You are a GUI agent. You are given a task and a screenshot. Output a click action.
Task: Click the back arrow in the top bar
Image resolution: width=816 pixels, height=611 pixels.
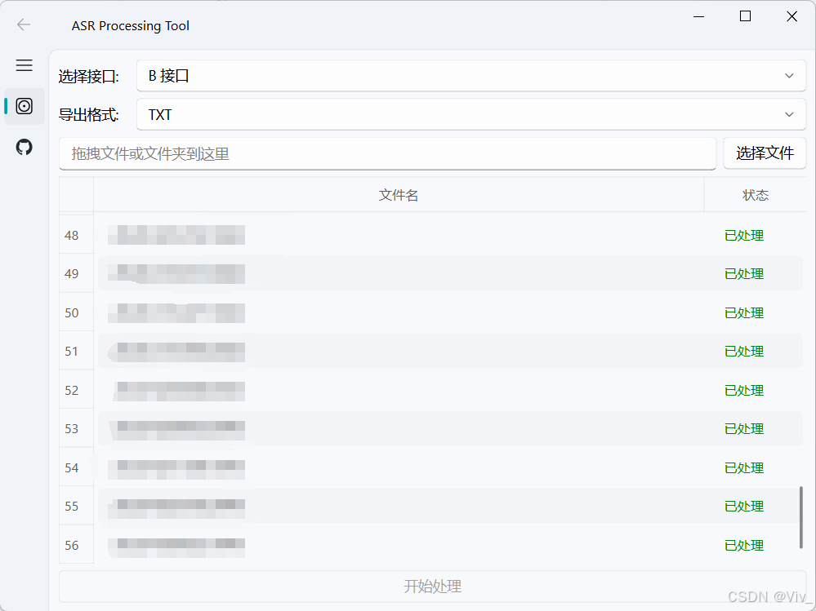[x=24, y=24]
